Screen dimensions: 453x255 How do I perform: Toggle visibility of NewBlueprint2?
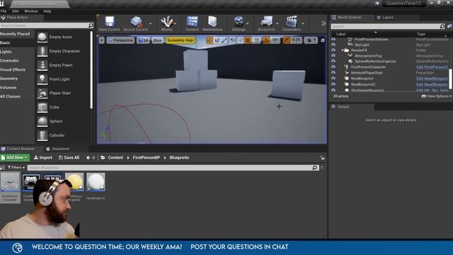click(333, 84)
